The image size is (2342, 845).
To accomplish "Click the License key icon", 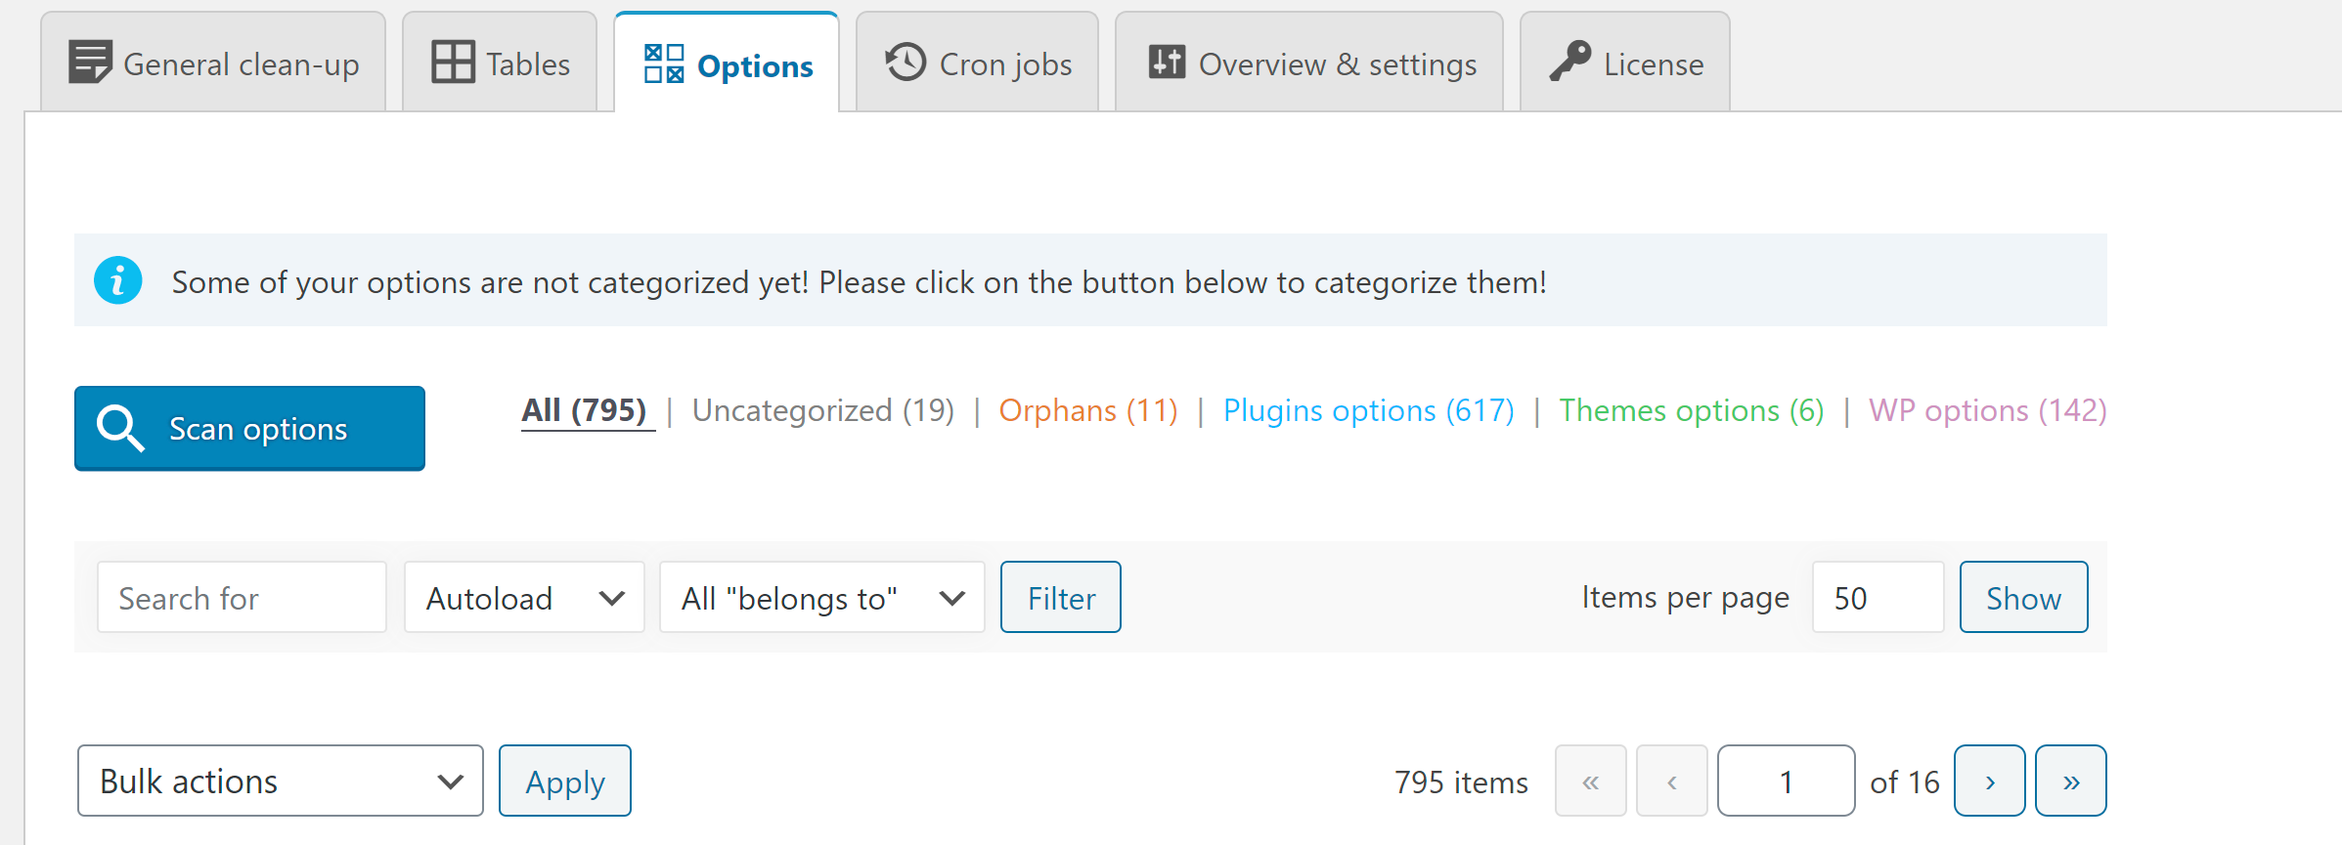I will [x=1570, y=63].
